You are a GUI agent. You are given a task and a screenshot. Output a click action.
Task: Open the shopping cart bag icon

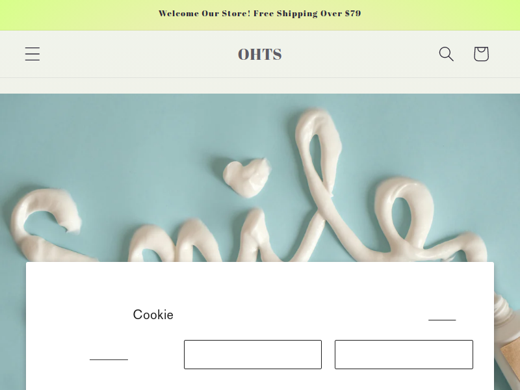(x=481, y=54)
